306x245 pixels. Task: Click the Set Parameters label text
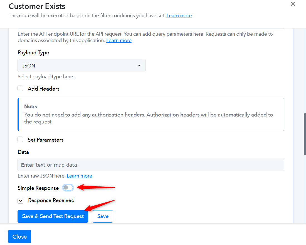(45, 140)
